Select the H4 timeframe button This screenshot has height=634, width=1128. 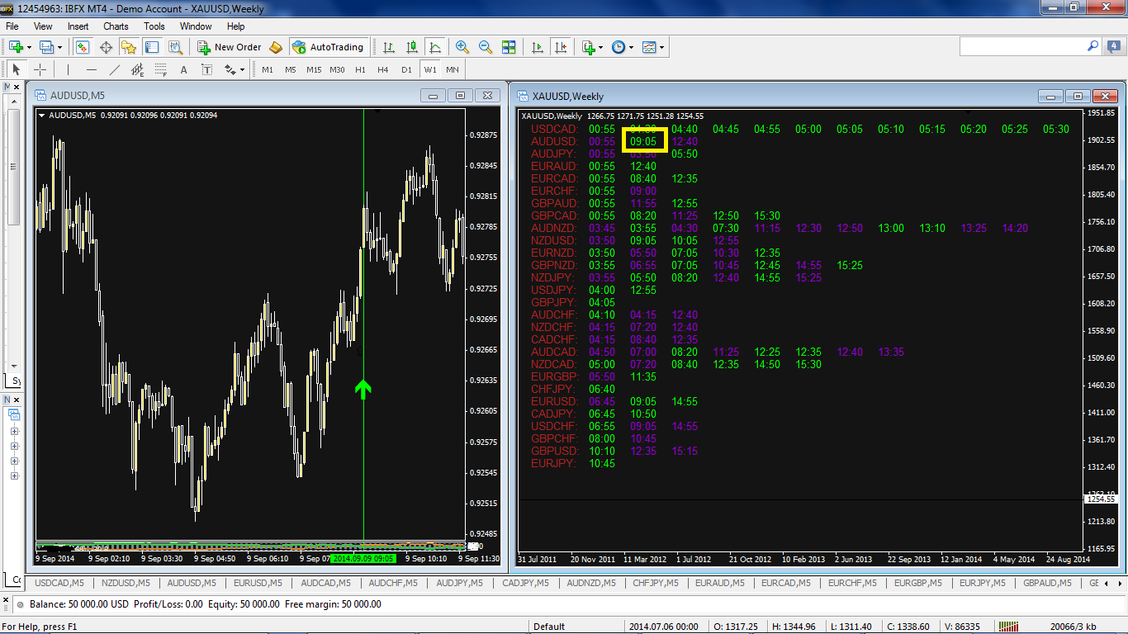click(383, 70)
